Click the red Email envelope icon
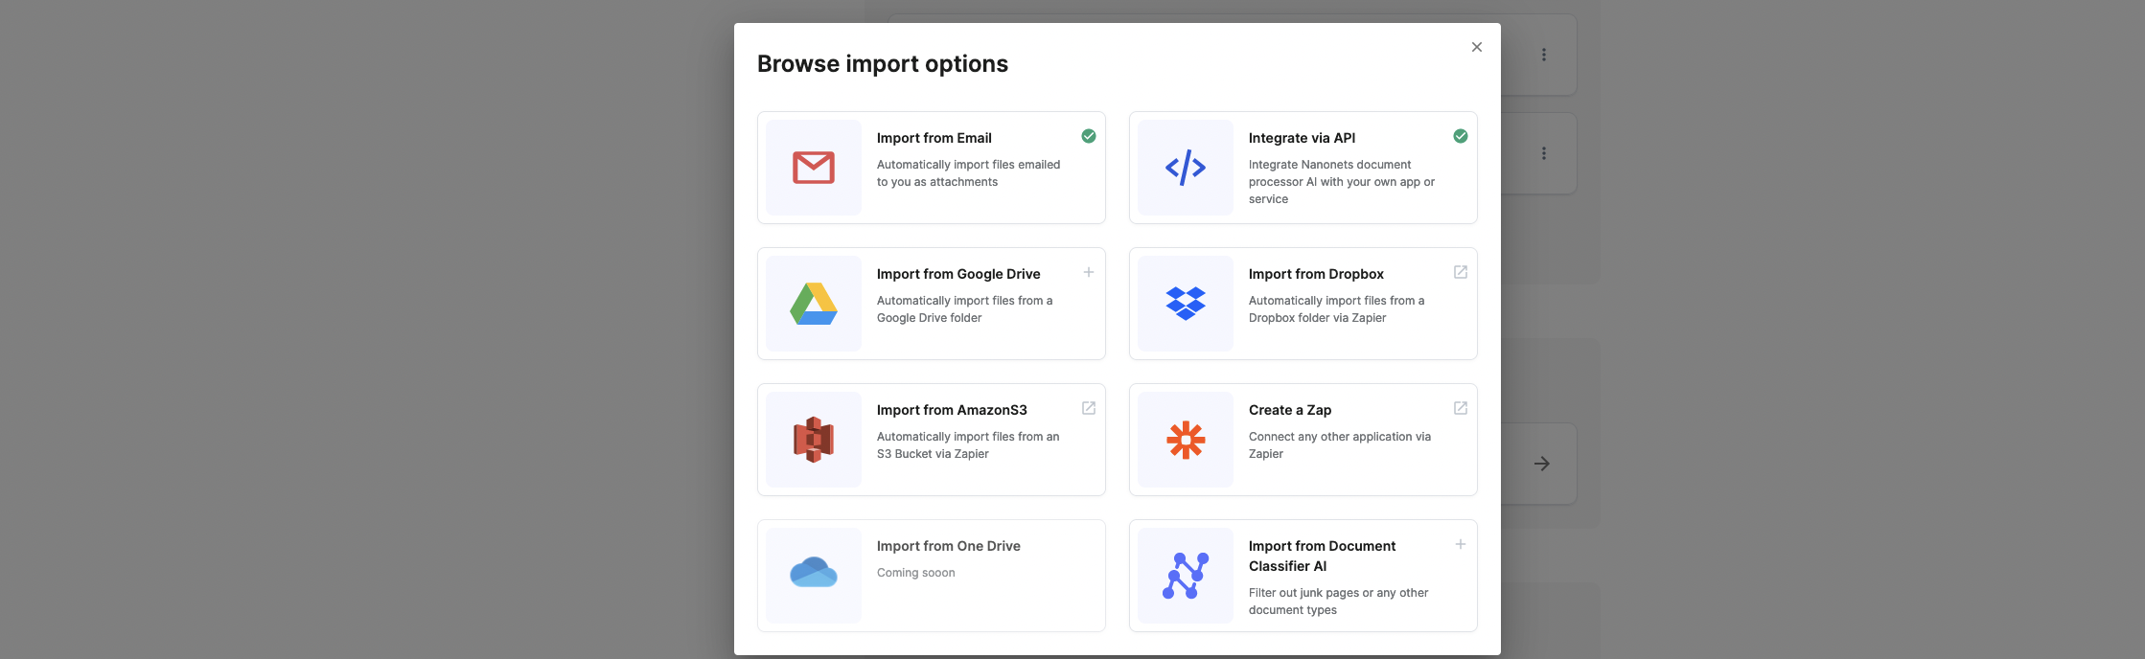2145x659 pixels. point(813,168)
